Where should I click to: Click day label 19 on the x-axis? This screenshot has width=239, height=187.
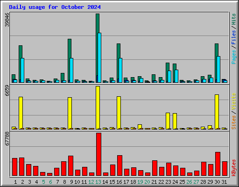(140, 182)
